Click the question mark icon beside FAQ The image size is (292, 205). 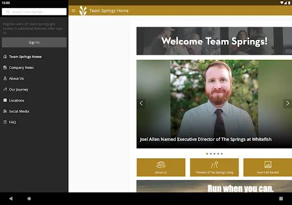click(5, 122)
